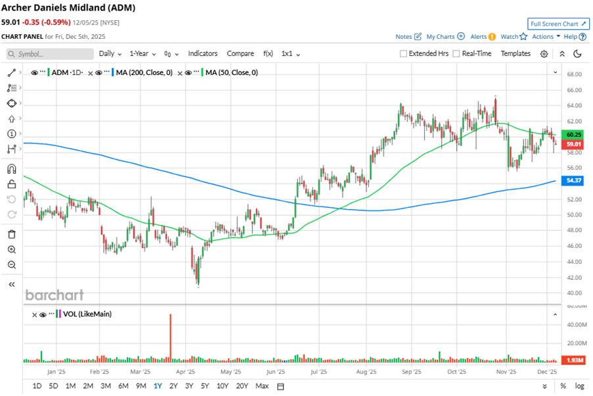Select the 6M range tab
593x396 pixels.
[x=124, y=386]
